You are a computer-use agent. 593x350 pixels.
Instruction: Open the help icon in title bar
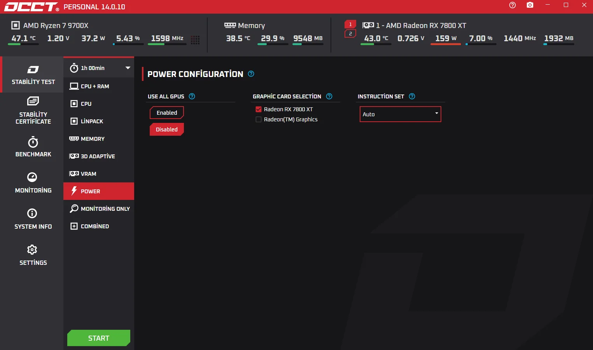tap(513, 5)
